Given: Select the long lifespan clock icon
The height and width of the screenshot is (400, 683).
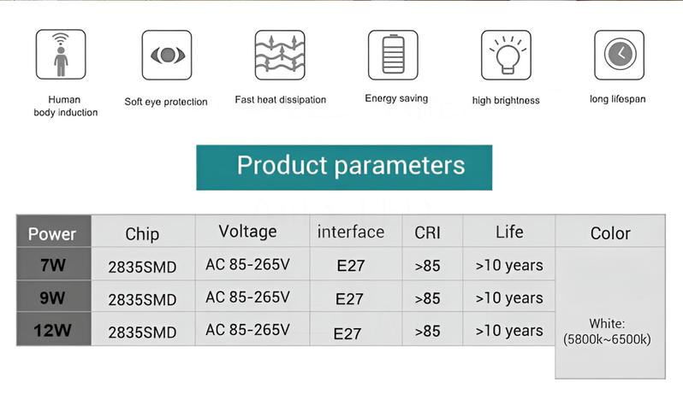Looking at the screenshot, I should (620, 55).
